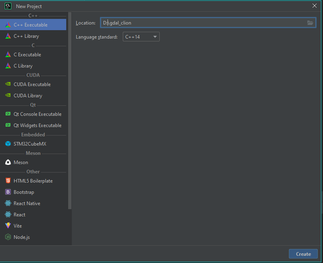Click the Qt Console Executable icon
The image size is (323, 263).
tap(8, 114)
